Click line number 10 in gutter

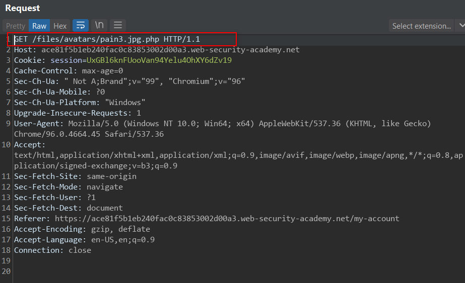tap(6, 145)
